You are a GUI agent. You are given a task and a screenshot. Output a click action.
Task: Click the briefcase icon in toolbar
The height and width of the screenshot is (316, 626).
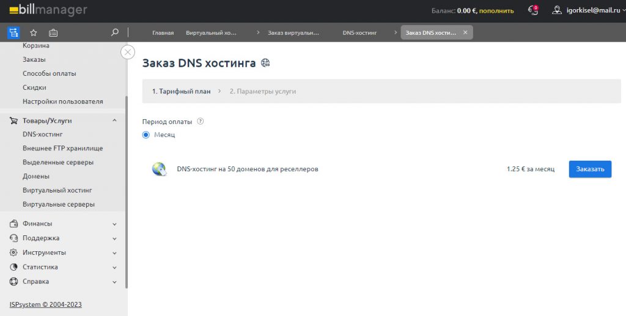pos(53,32)
